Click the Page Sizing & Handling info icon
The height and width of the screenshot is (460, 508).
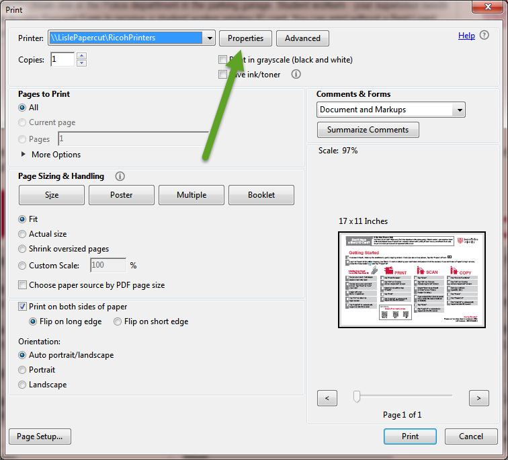coord(120,176)
